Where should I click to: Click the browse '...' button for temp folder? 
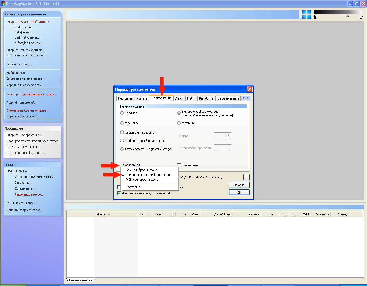click(246, 177)
